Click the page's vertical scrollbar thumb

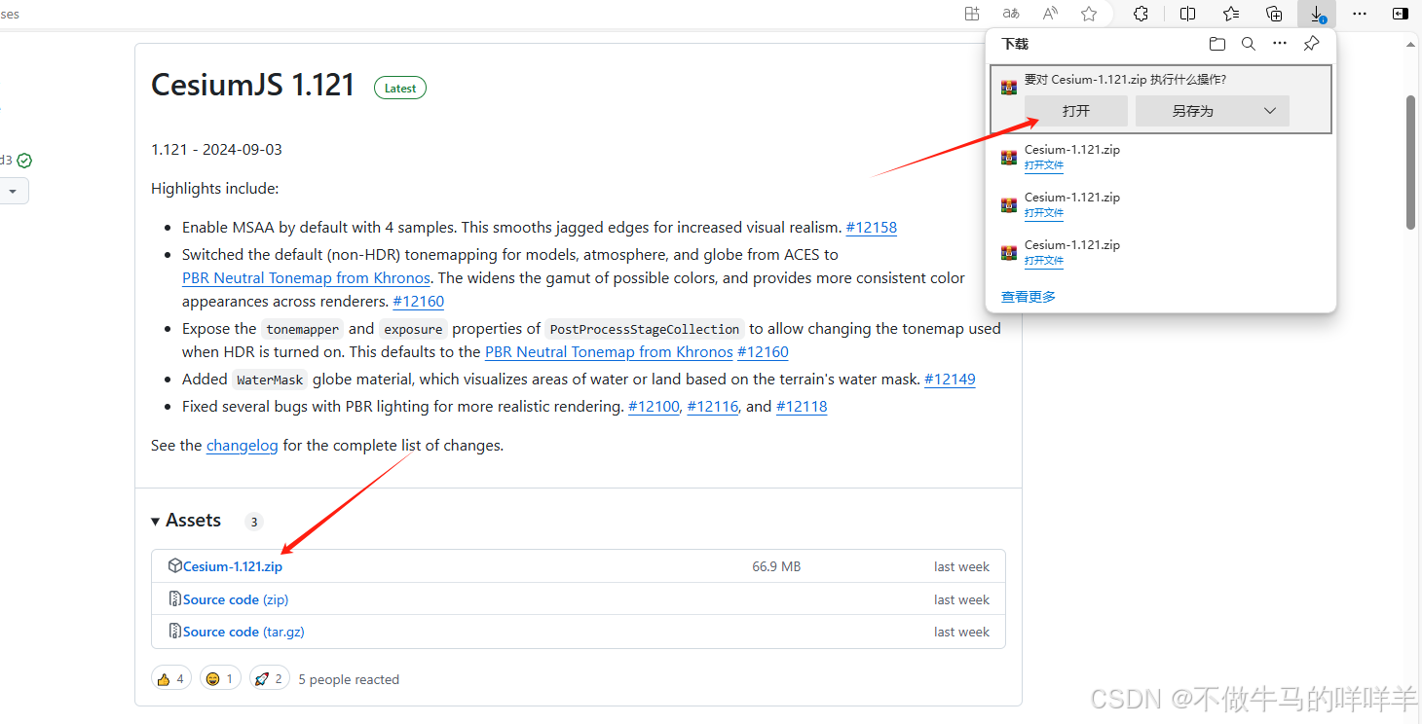pos(1411,163)
